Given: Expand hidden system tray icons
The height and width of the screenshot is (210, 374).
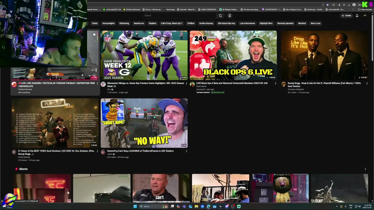Looking at the screenshot, I should (337, 206).
